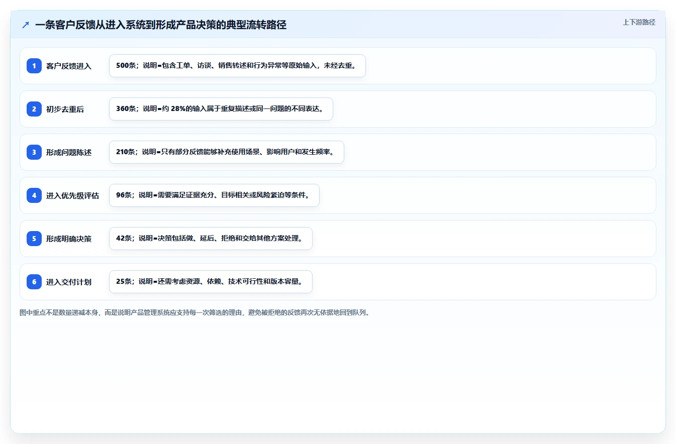Select the 形成问题陈述 step label
This screenshot has width=676, height=444.
tap(69, 152)
